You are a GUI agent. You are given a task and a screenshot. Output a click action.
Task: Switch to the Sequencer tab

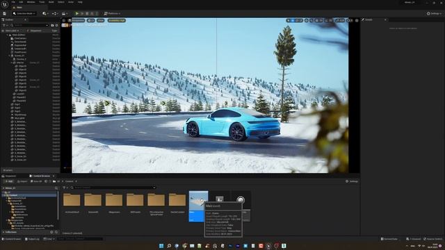pos(9,176)
